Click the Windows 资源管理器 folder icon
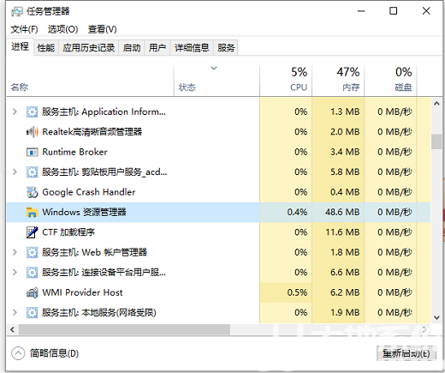 click(x=32, y=213)
